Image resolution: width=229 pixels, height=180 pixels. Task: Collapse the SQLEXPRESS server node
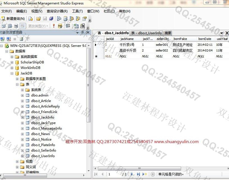(x=1, y=46)
